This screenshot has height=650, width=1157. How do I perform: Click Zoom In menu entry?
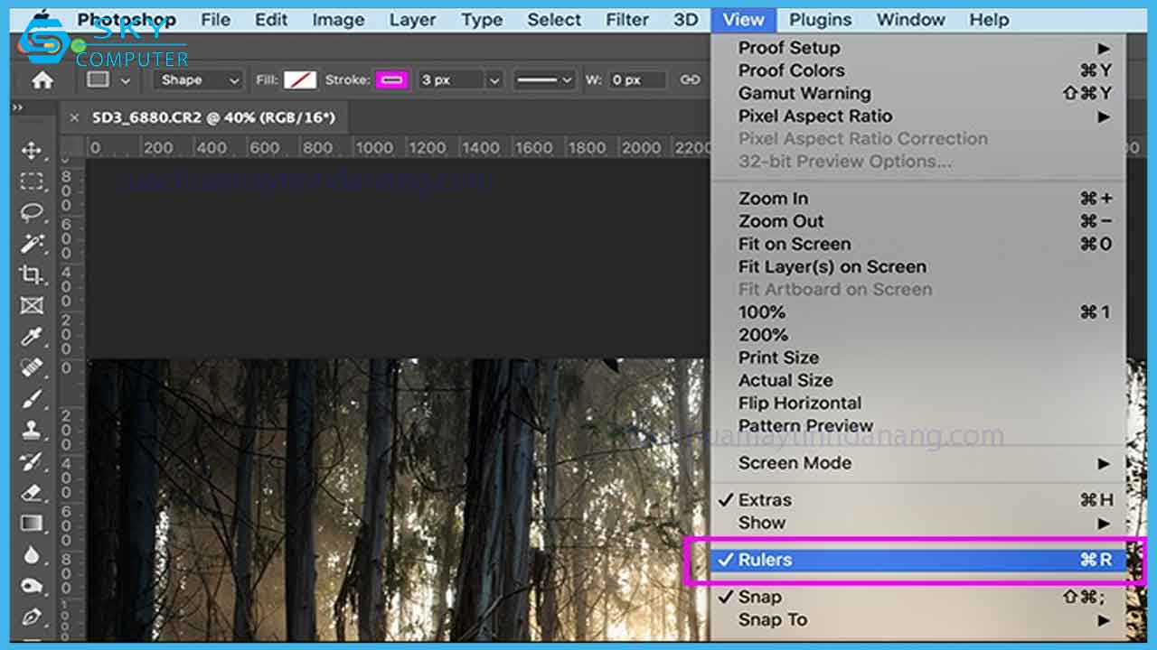(773, 199)
